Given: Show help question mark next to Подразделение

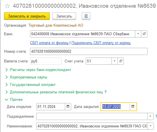Looking at the screenshot, I should (x=156, y=116).
